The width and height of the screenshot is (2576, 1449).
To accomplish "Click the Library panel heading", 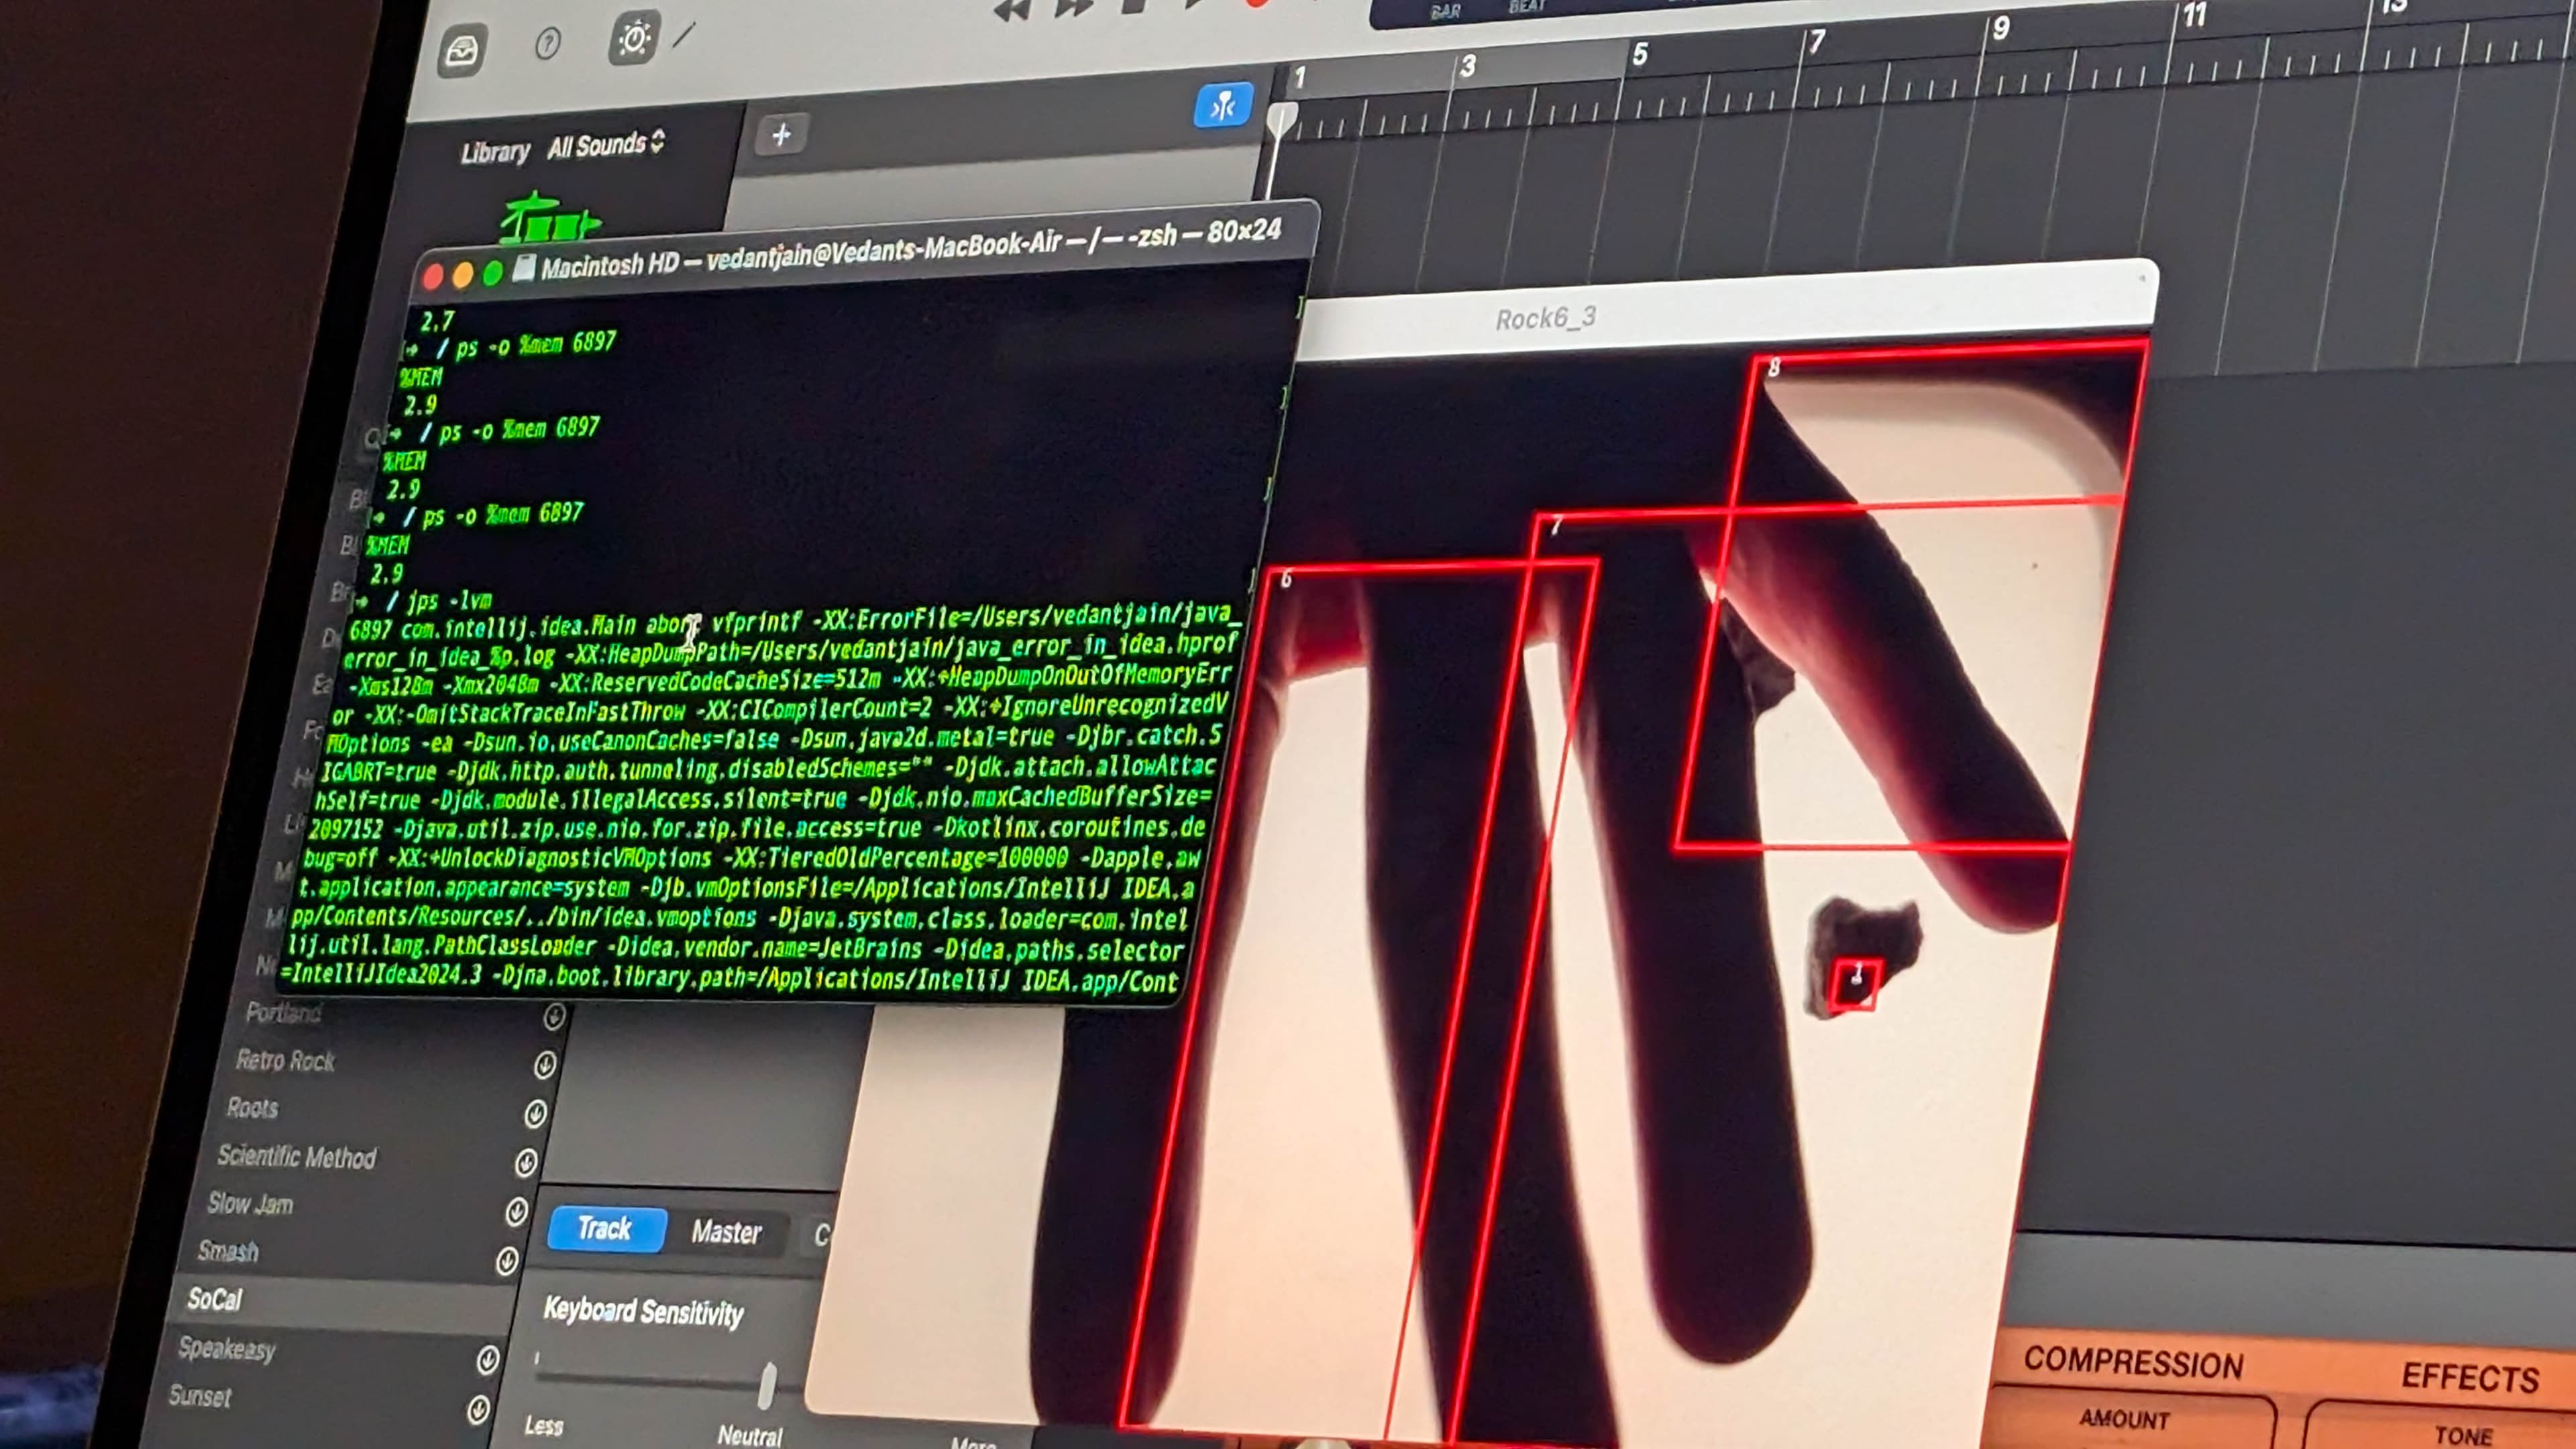I will pos(495,152).
